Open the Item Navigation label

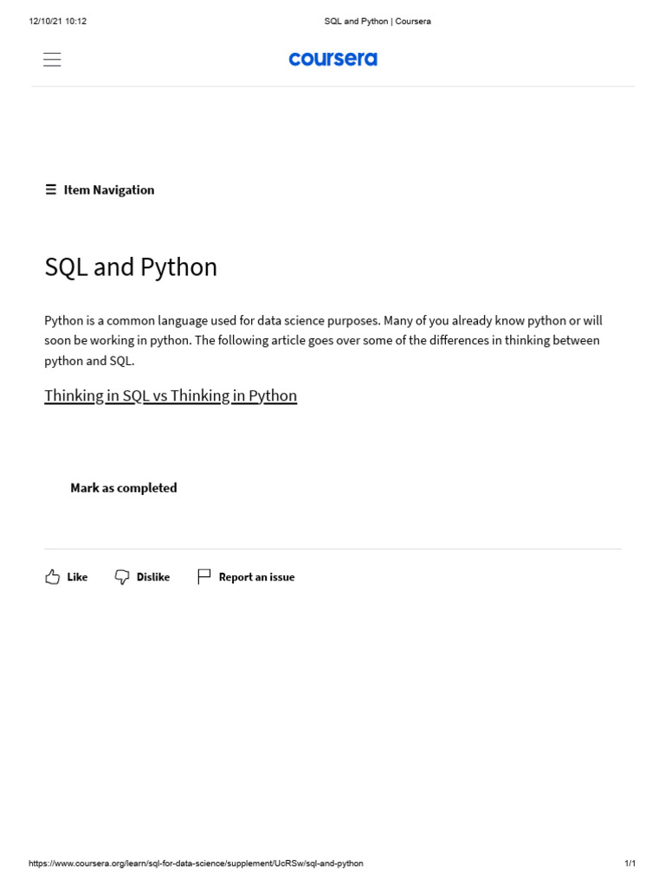coord(109,190)
